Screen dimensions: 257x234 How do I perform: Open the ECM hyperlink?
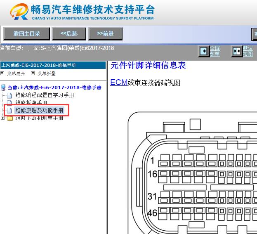tap(119, 82)
